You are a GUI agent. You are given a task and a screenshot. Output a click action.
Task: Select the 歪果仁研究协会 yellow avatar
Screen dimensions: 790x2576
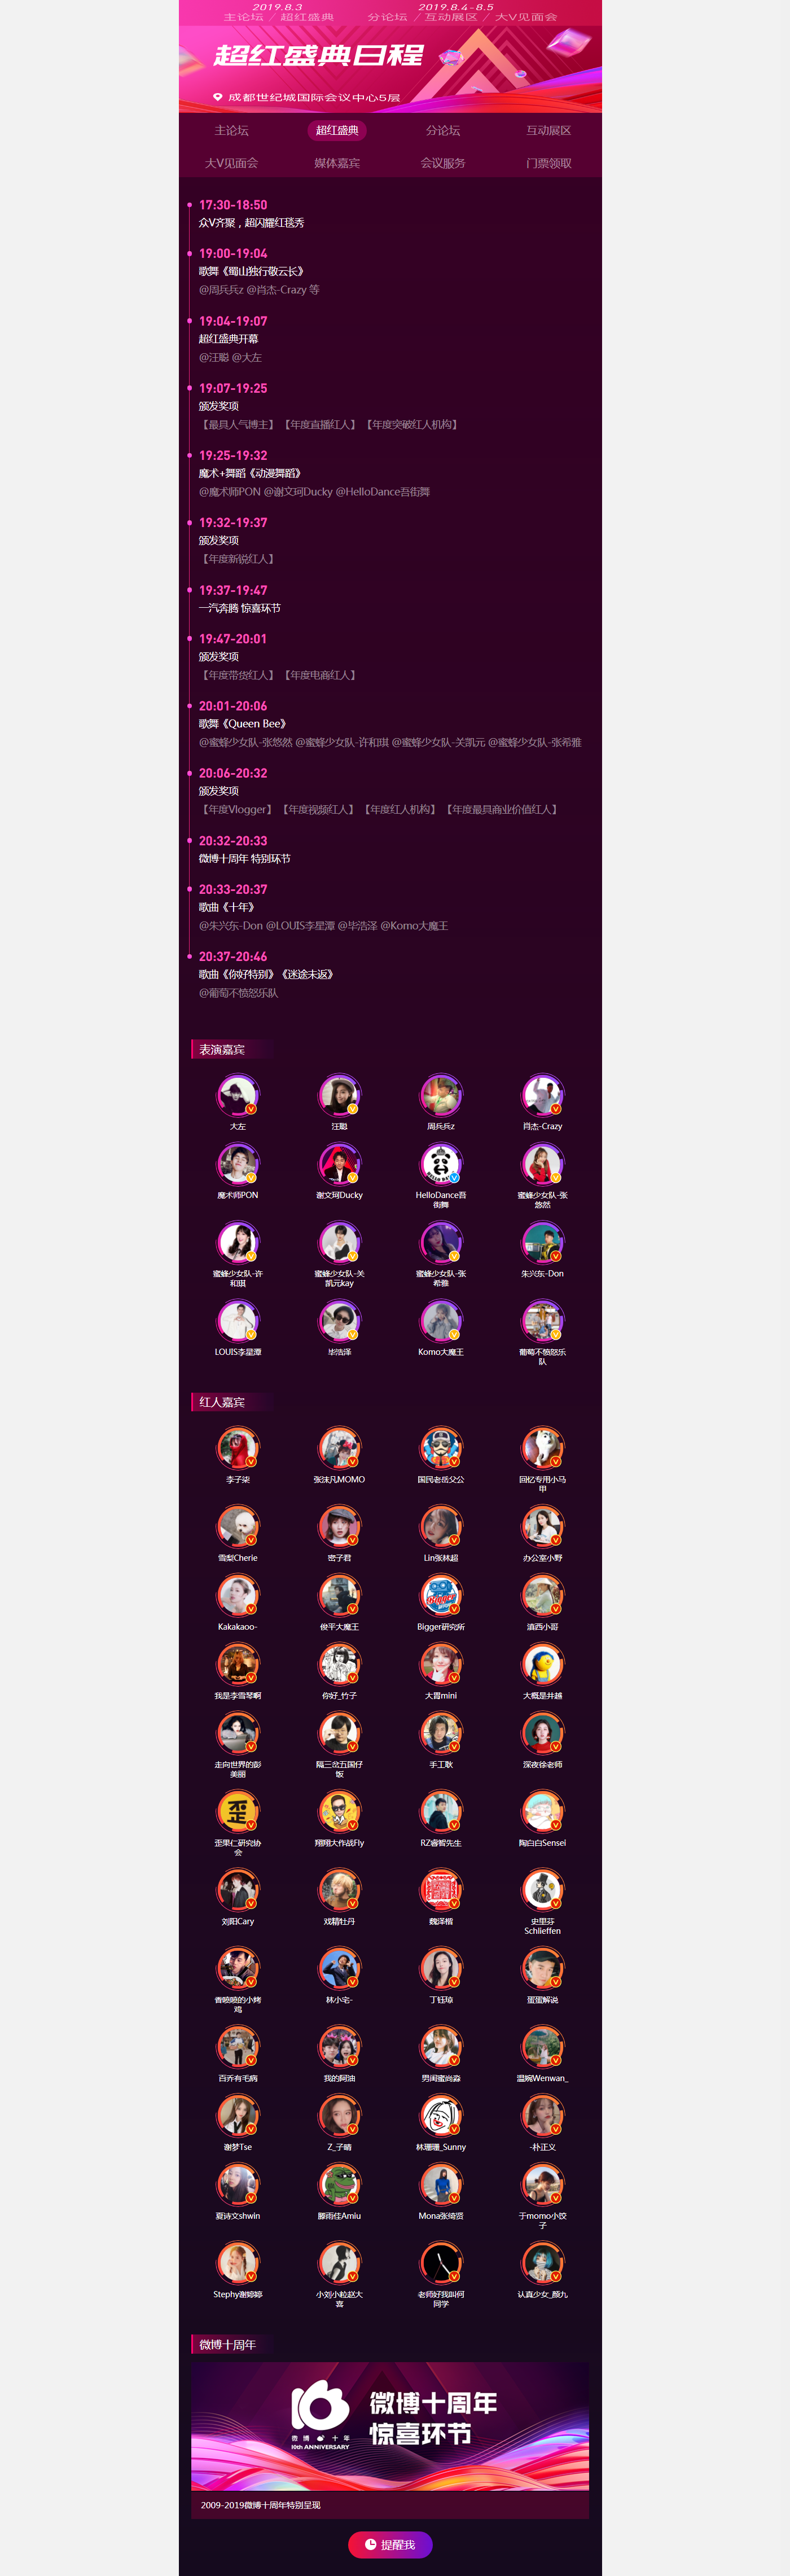click(238, 1812)
